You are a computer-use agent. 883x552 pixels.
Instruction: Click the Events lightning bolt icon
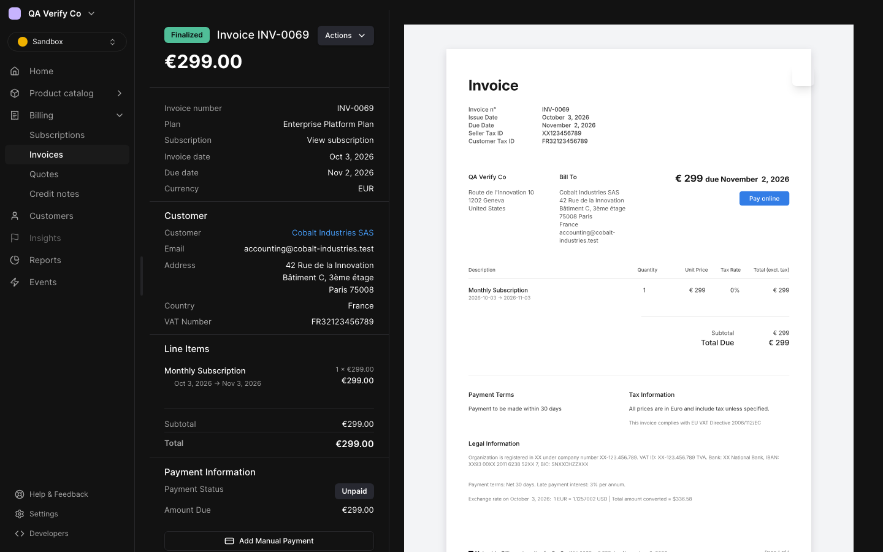(x=15, y=282)
